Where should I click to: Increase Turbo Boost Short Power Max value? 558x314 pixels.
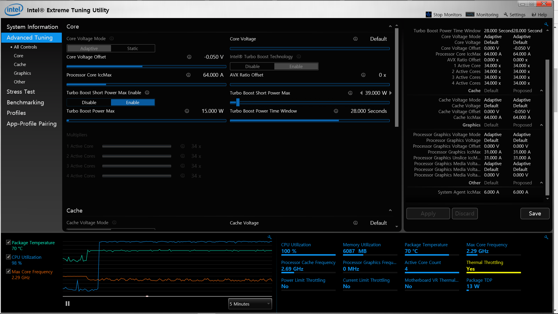click(391, 93)
